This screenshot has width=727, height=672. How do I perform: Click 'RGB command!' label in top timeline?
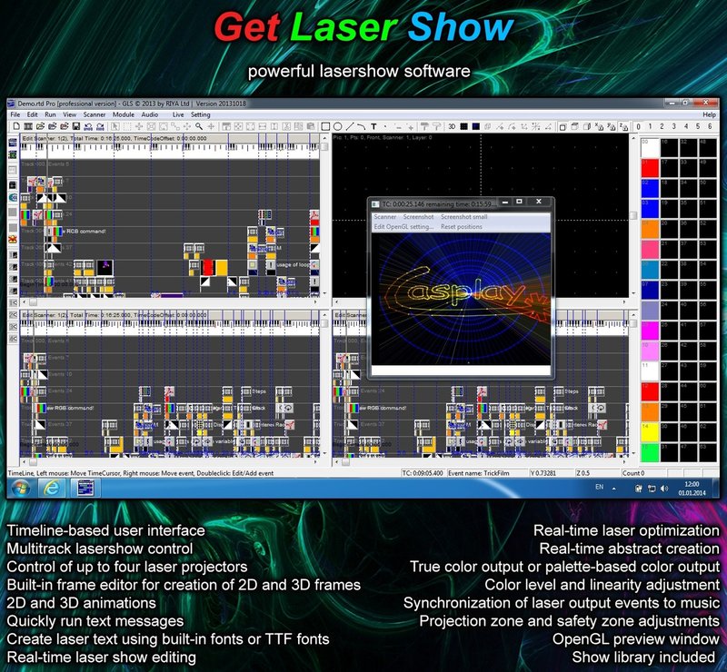(x=86, y=231)
